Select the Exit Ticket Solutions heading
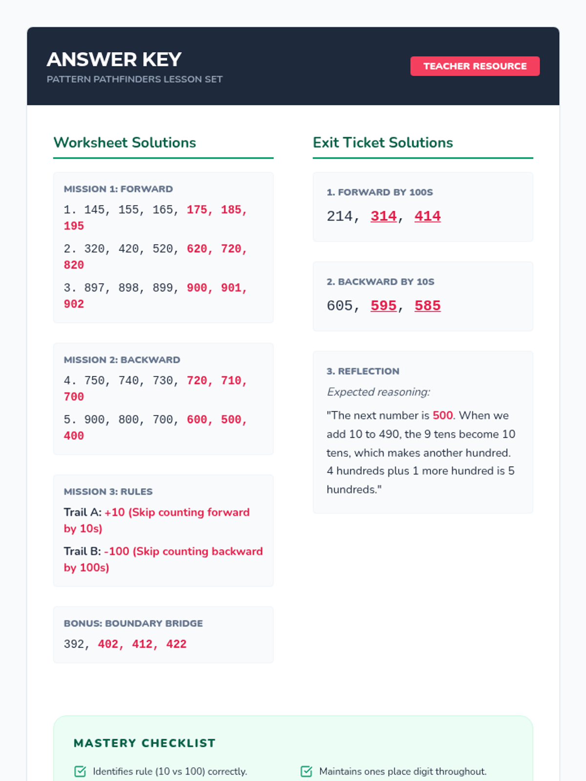 pyautogui.click(x=383, y=143)
